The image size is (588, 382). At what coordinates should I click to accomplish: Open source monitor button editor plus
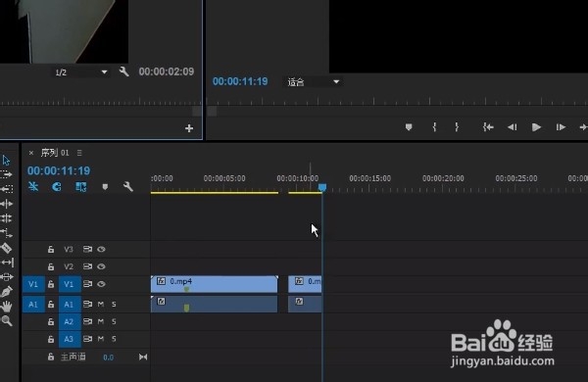tap(189, 128)
